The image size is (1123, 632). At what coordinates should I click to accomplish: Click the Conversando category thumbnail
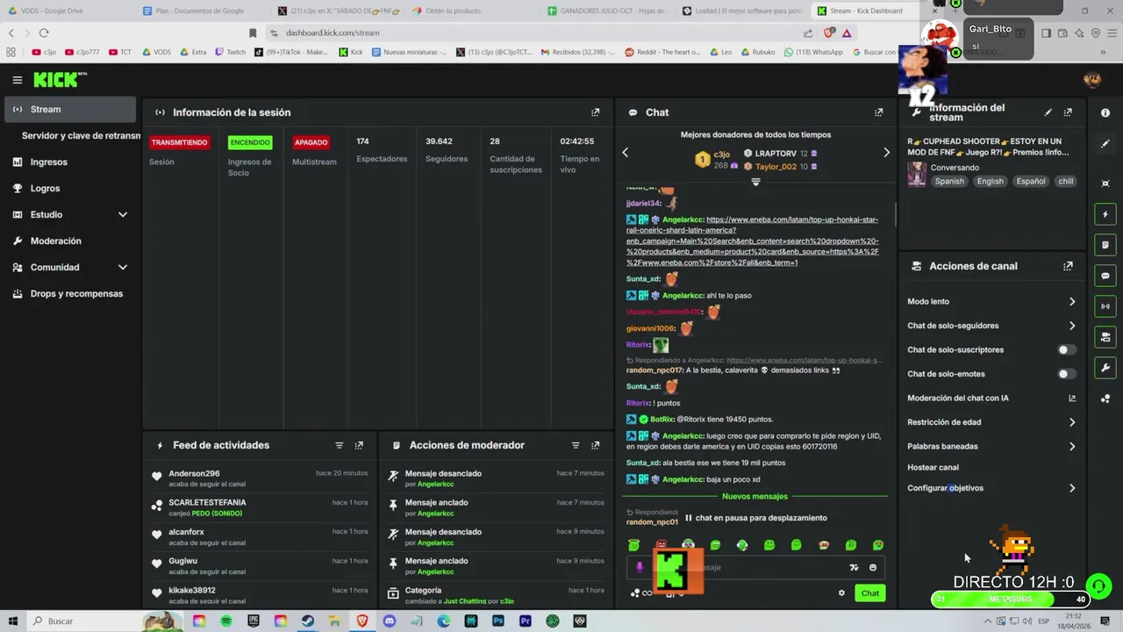tap(917, 174)
